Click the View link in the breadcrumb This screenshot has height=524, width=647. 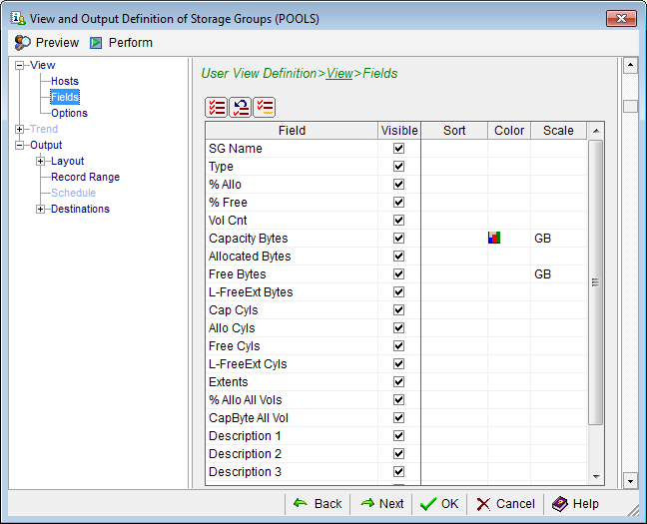point(339,73)
